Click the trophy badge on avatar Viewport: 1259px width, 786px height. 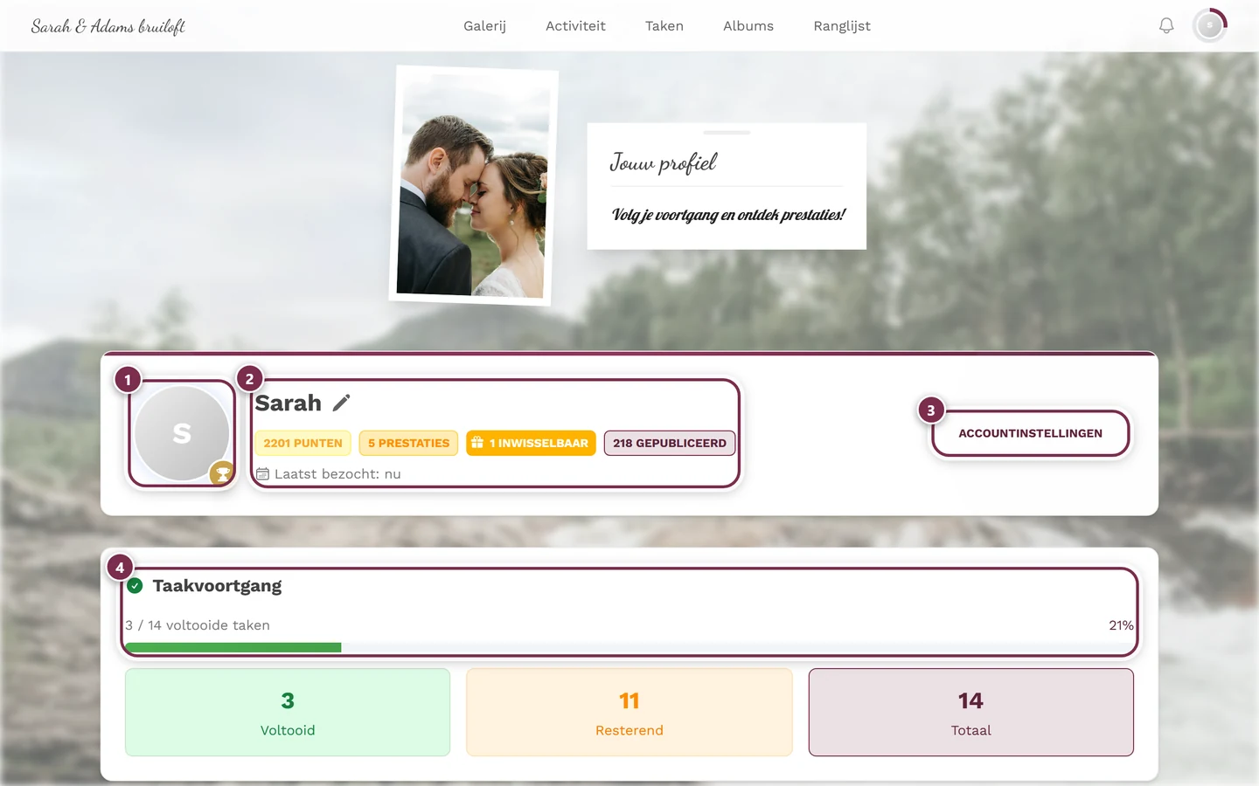point(222,473)
